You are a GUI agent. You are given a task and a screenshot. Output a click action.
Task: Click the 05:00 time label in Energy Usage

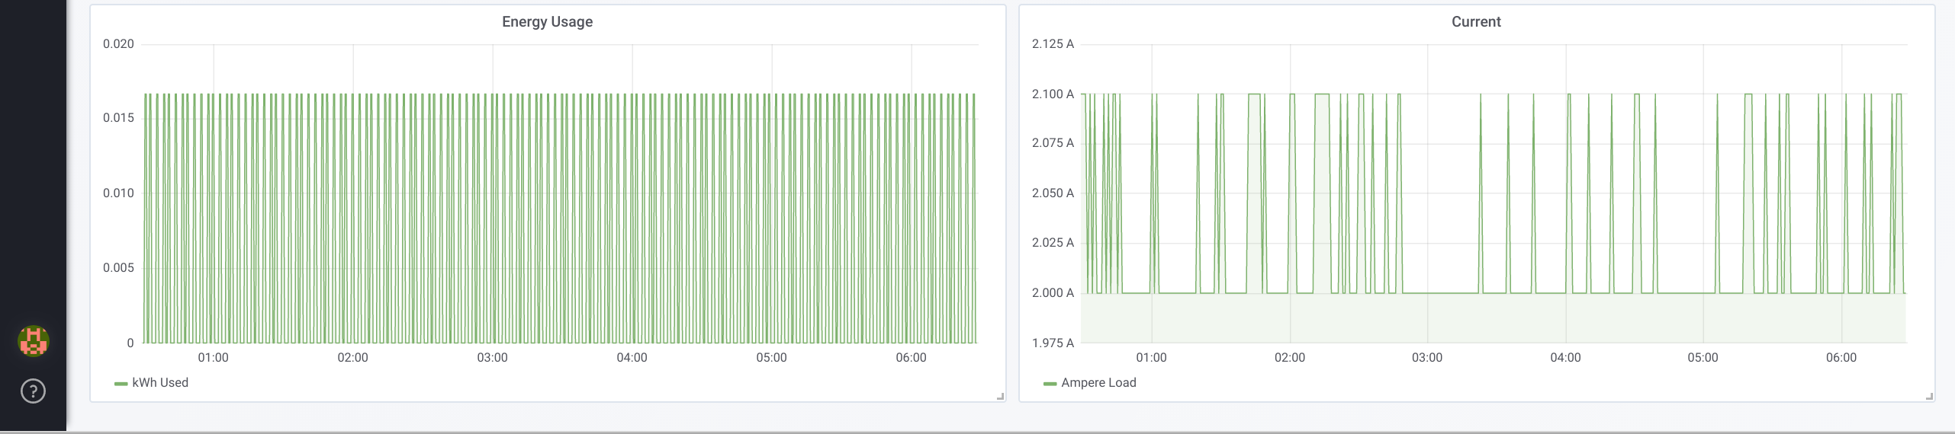772,358
